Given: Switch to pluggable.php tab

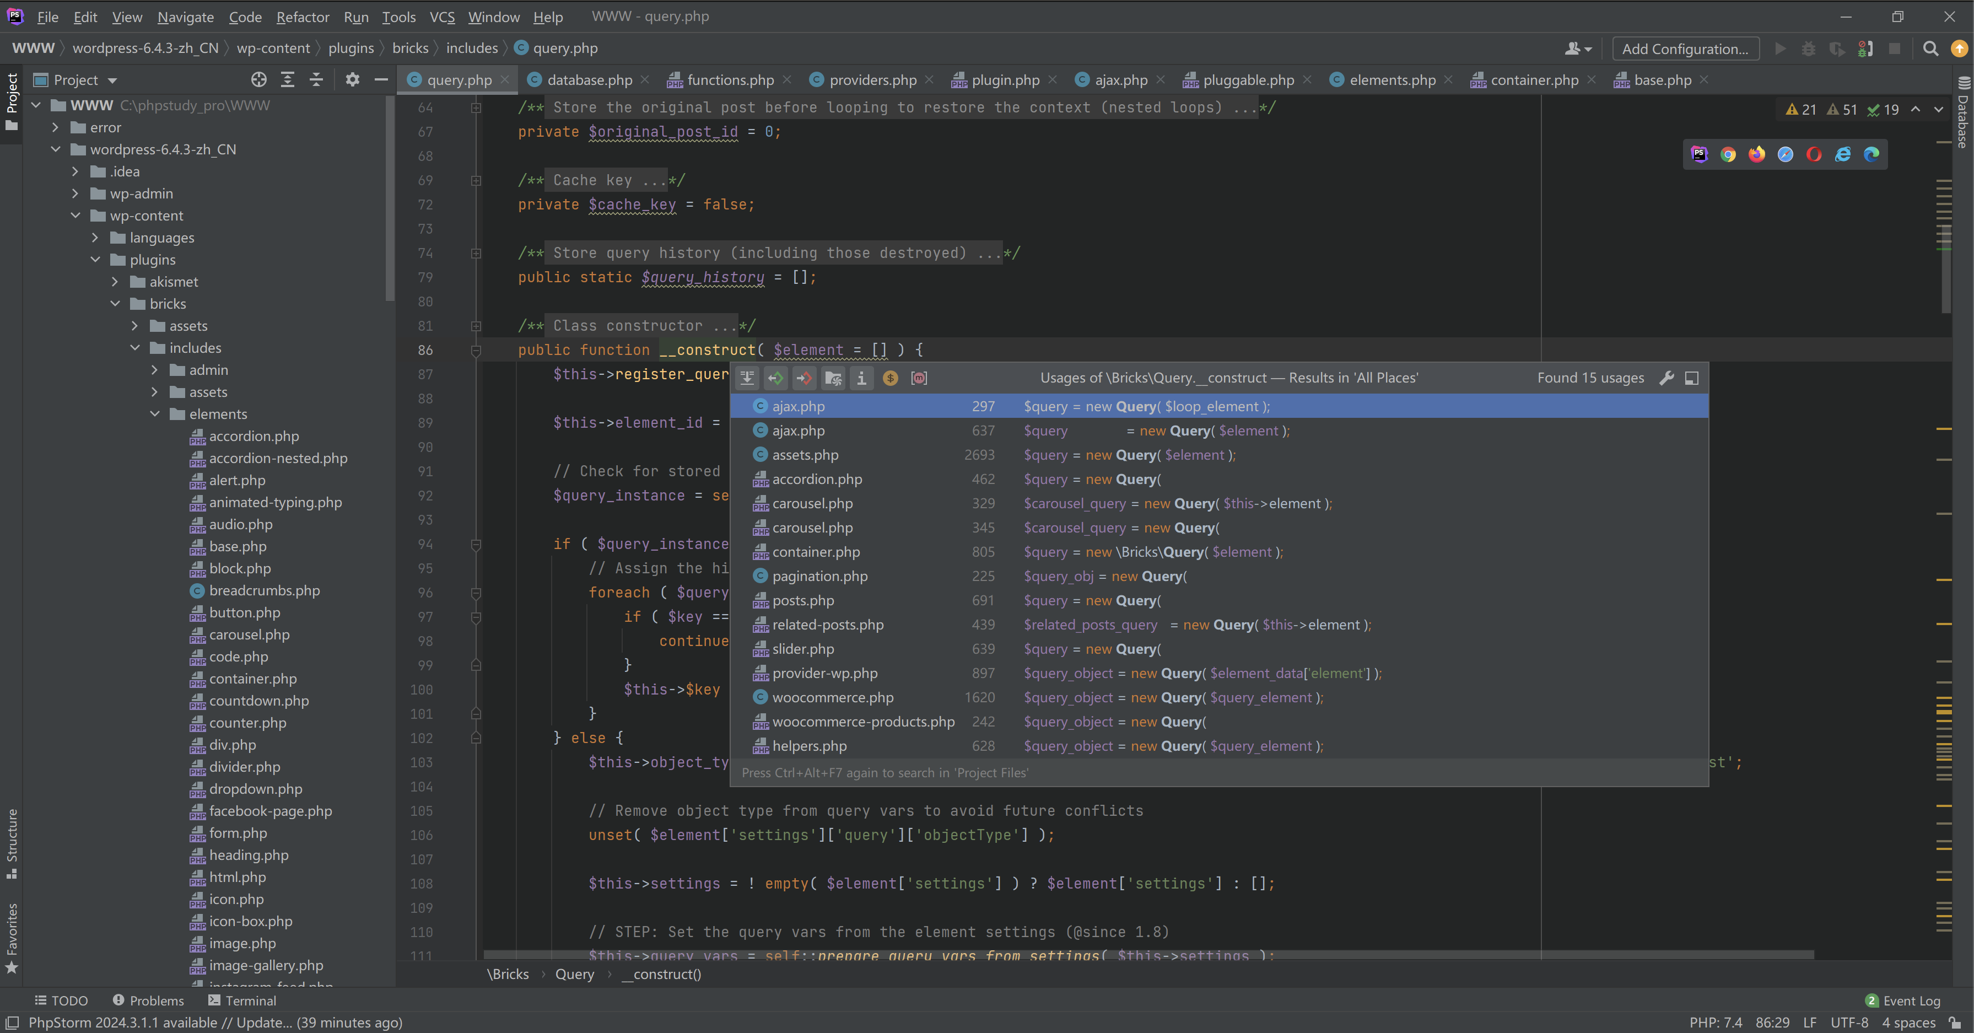Looking at the screenshot, I should point(1248,80).
